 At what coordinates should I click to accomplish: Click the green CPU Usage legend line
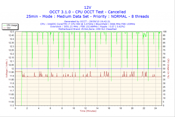coord(4,25)
